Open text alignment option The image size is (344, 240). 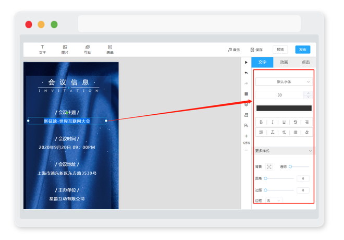point(306,122)
